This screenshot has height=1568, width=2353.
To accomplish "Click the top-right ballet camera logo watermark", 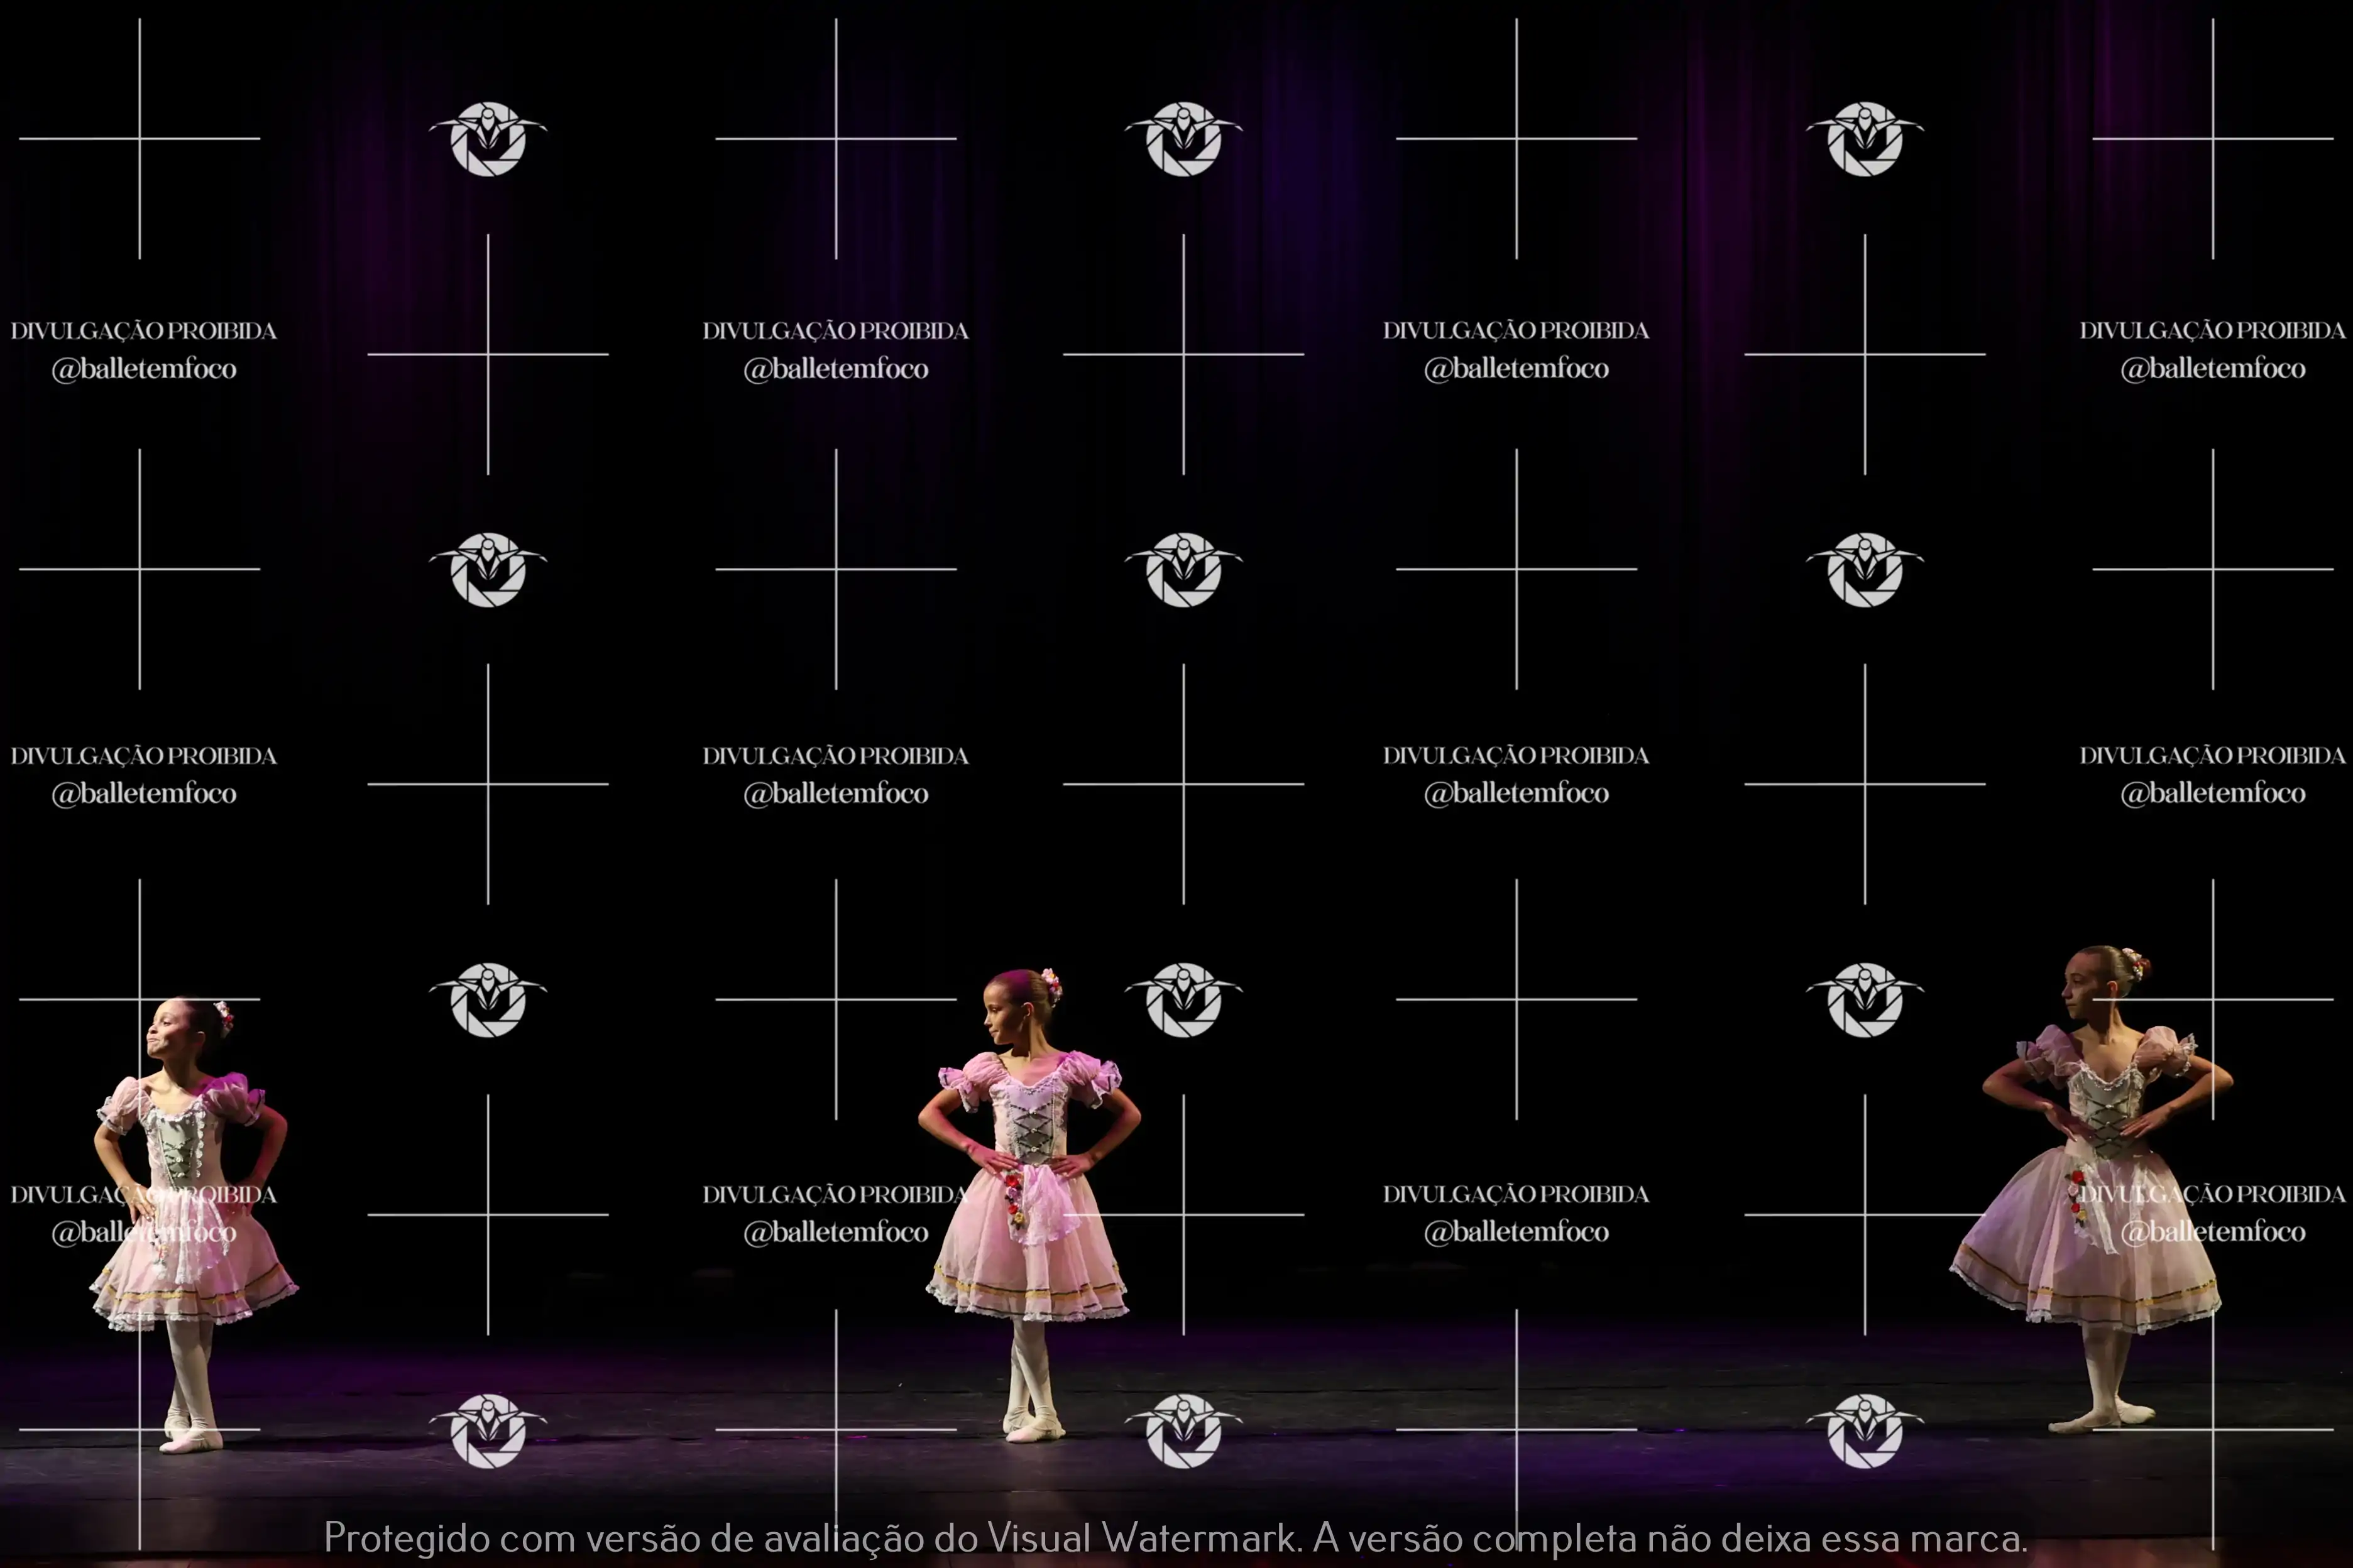I will (x=1865, y=139).
